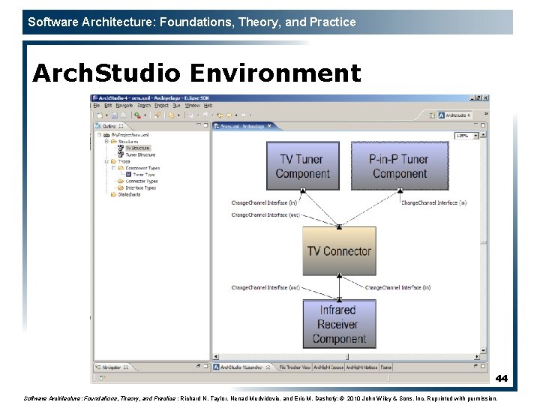Click the vertical scrollbar up arrow
This screenshot has width=540, height=405.
point(483,135)
